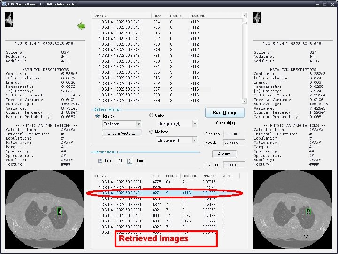Viewport: 338px width, 254px height.
Task: Click the Sum Average value 189.7517
Action: click(x=70, y=104)
